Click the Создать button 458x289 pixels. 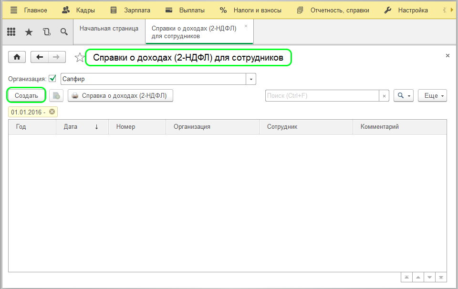click(x=26, y=95)
